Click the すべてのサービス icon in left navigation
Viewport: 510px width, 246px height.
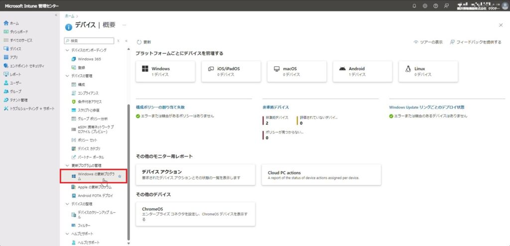pyautogui.click(x=6, y=40)
